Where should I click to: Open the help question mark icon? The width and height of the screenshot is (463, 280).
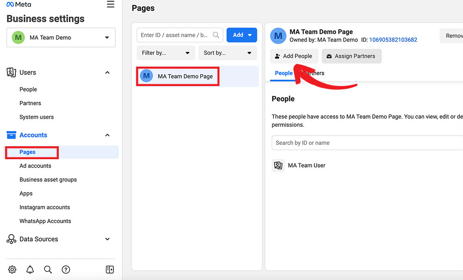(x=66, y=269)
